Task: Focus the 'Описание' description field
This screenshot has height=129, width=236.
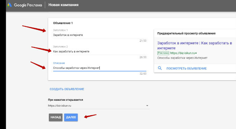Action: pyautogui.click(x=100, y=68)
